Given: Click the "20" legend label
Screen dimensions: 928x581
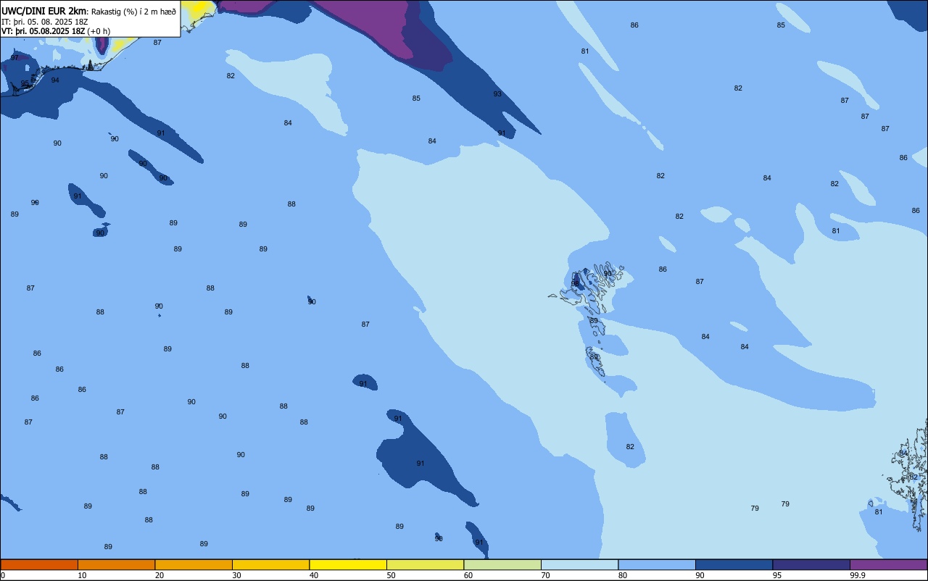Looking at the screenshot, I should (159, 575).
